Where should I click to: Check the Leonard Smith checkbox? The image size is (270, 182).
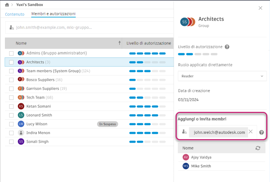(x=11, y=115)
